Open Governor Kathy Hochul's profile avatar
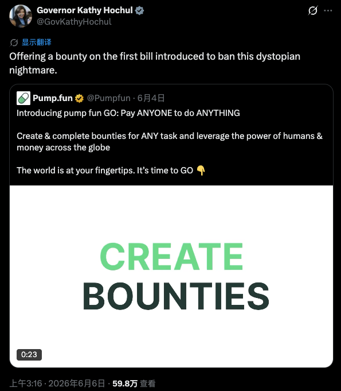This screenshot has height=391, width=341. tap(21, 16)
